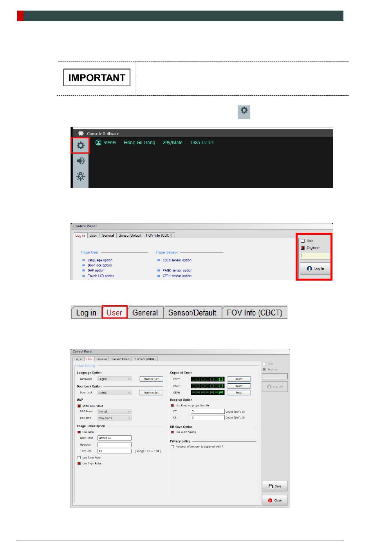
Task: Click Log in tab above User Setting
Action: [x=79, y=359]
